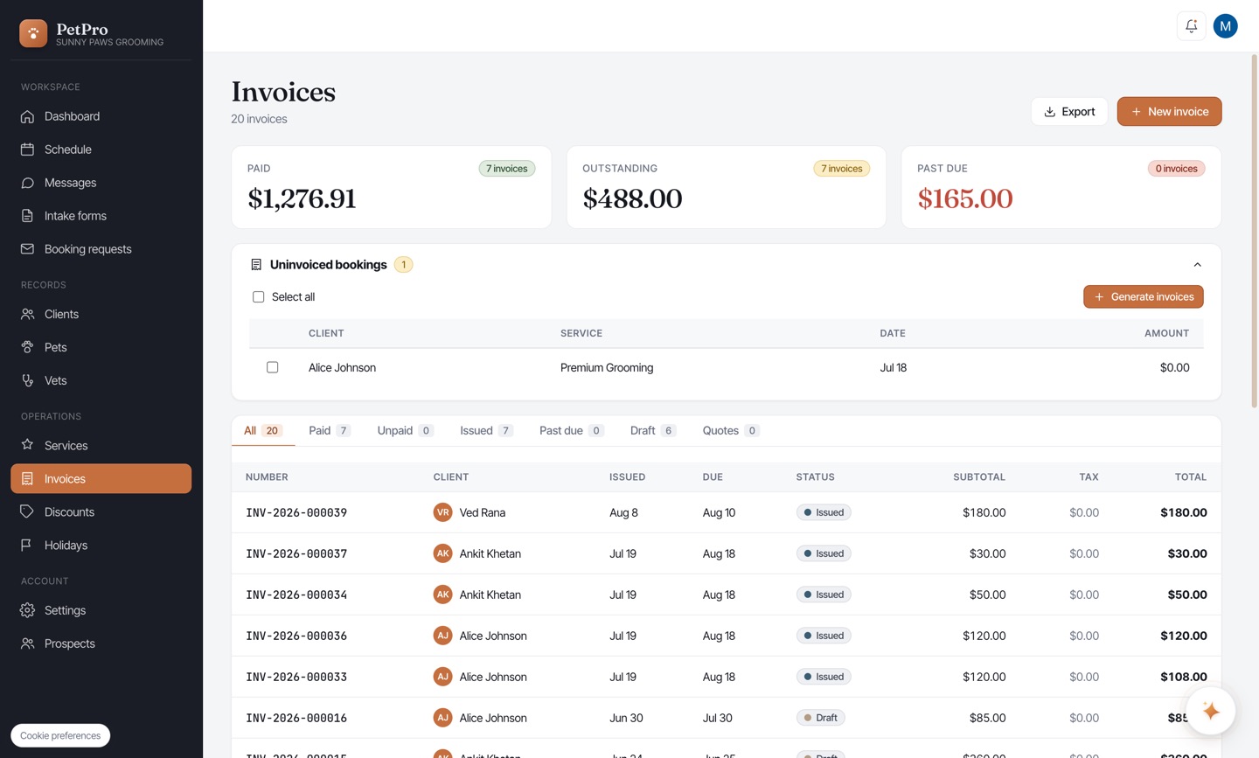This screenshot has width=1259, height=758.
Task: Click the 0 invoices badge on Past due card
Action: tap(1176, 169)
